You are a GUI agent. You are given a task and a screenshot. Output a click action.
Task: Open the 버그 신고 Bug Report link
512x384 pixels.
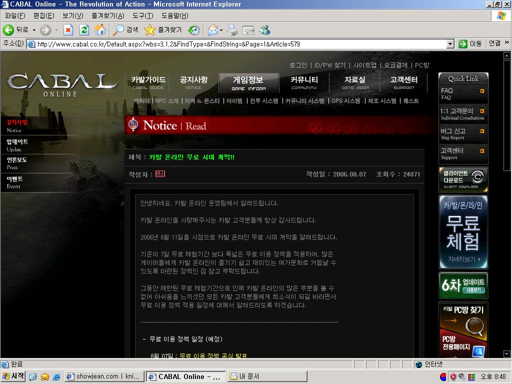tap(463, 134)
